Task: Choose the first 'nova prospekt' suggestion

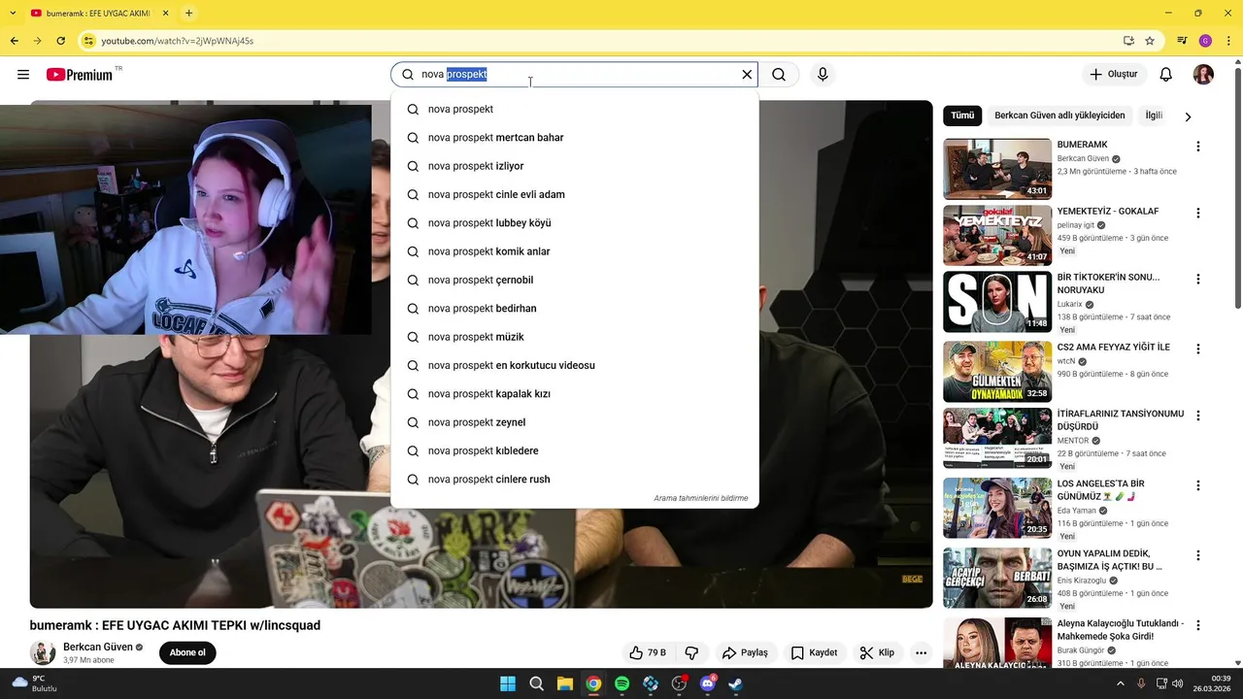Action: 575,109
